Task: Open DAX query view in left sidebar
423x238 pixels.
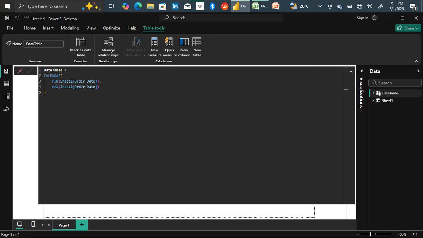Action: click(x=6, y=108)
